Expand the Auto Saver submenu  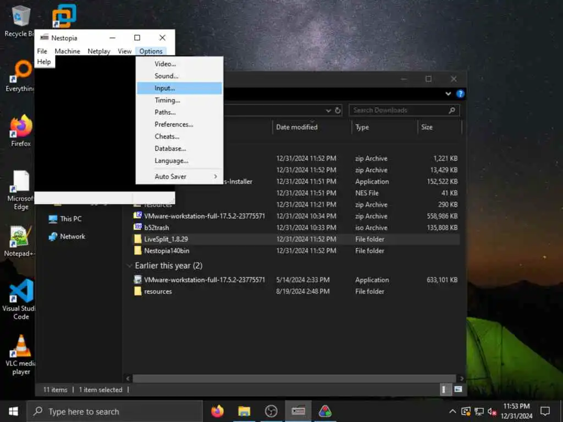click(179, 176)
